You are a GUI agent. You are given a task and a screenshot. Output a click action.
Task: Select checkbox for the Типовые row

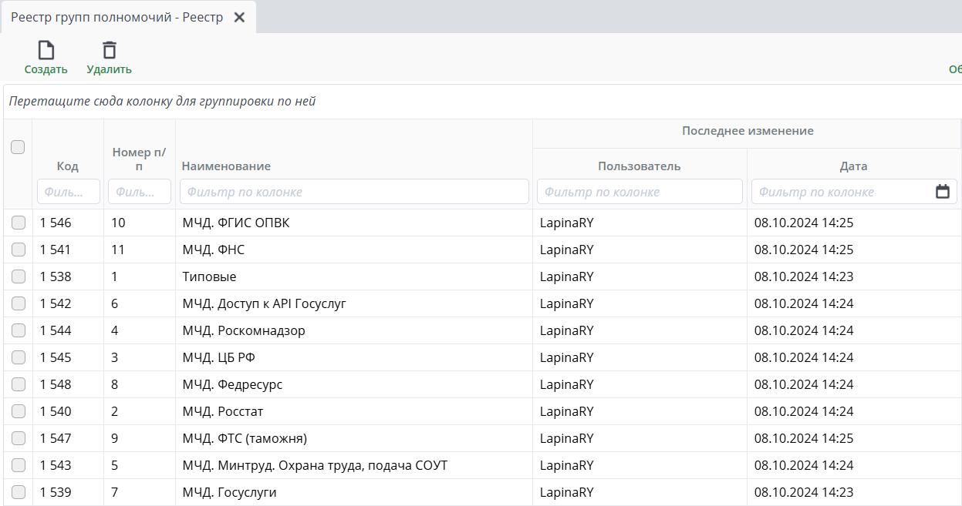pos(19,276)
